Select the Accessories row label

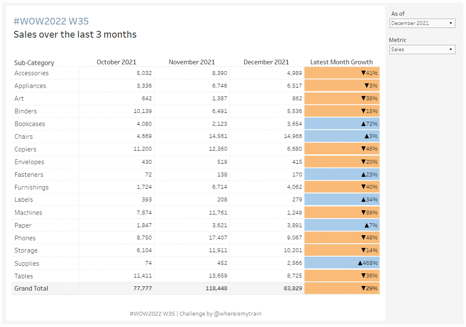coord(32,73)
